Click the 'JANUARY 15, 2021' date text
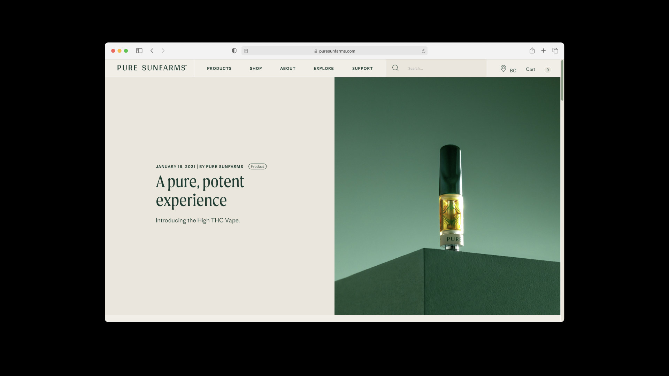 176,167
